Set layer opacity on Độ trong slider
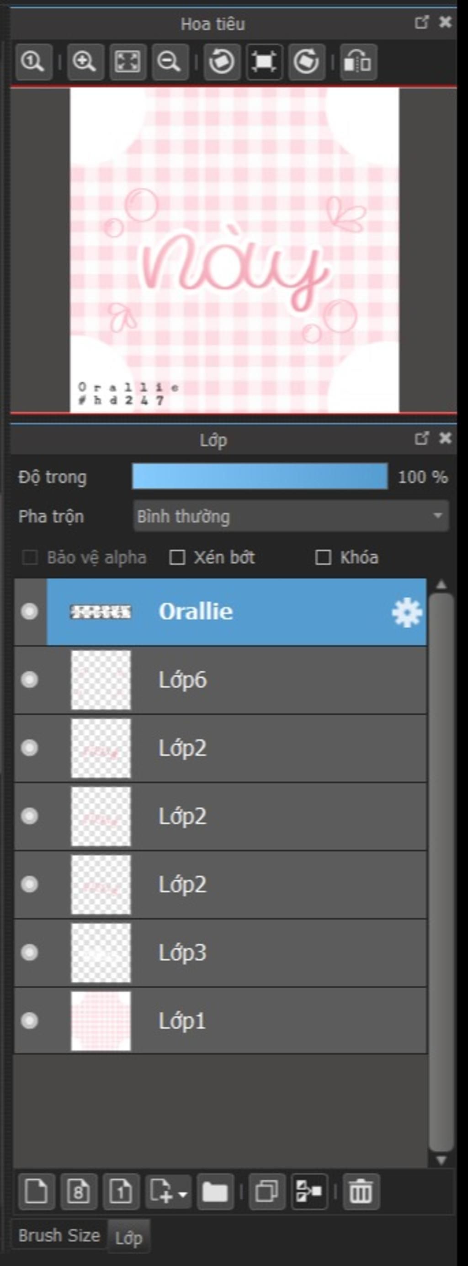This screenshot has height=1266, width=468. 260,476
